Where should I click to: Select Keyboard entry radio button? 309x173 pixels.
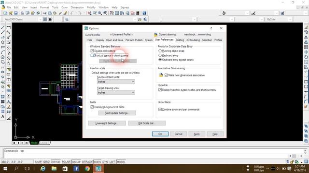pyautogui.click(x=160, y=56)
